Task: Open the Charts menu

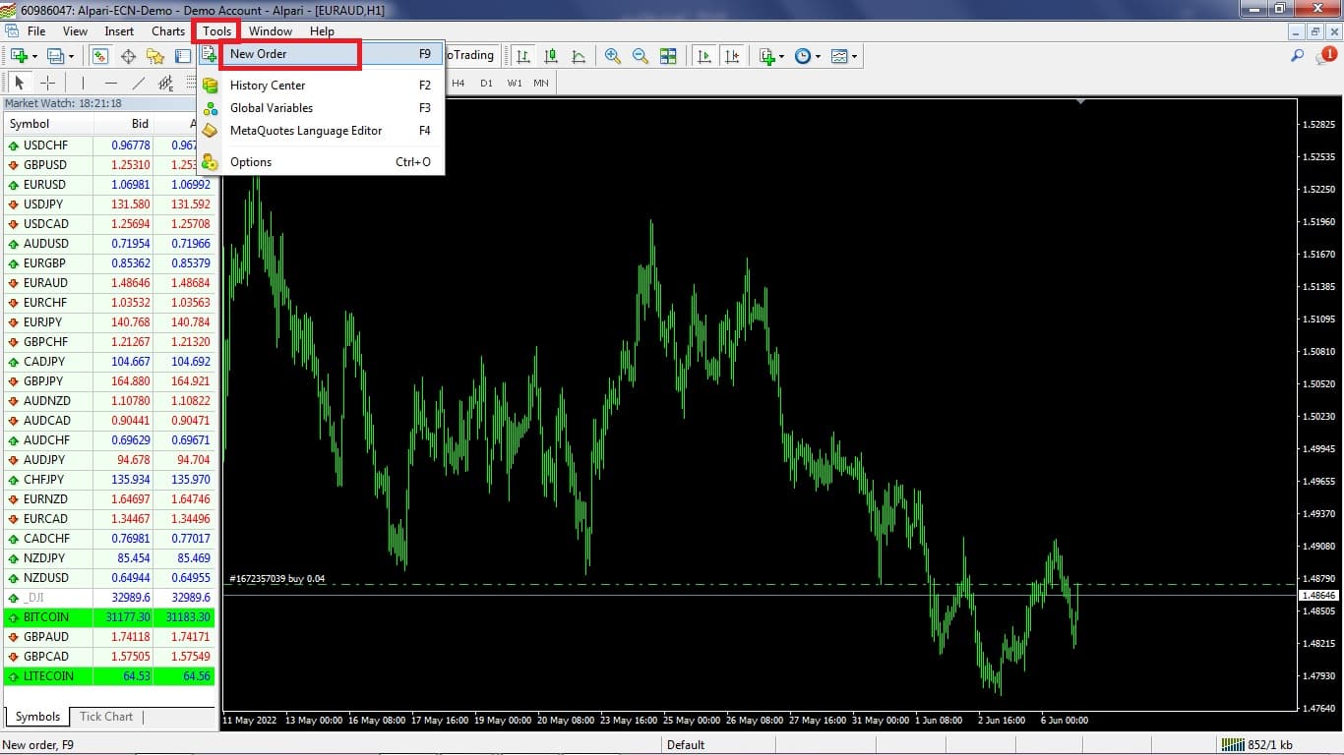Action: tap(168, 31)
